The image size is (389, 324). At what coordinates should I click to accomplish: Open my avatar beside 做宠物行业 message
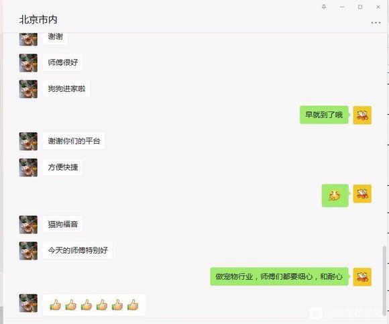pyautogui.click(x=362, y=276)
